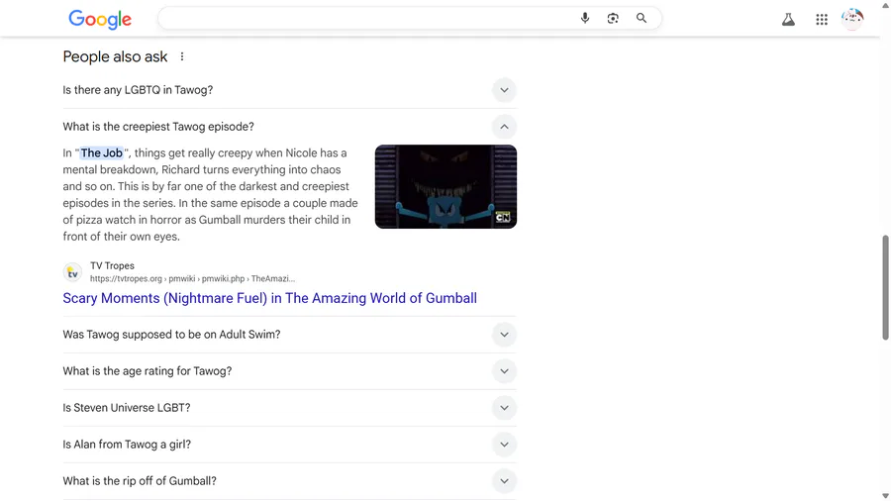The width and height of the screenshot is (891, 501).
Task: Expand "Is Alan from Tawog a girl?"
Action: [289, 445]
